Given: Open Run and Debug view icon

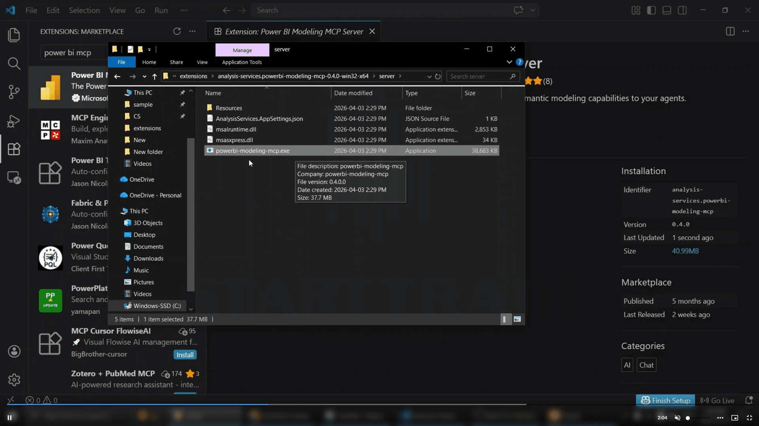Looking at the screenshot, I should pyautogui.click(x=14, y=120).
